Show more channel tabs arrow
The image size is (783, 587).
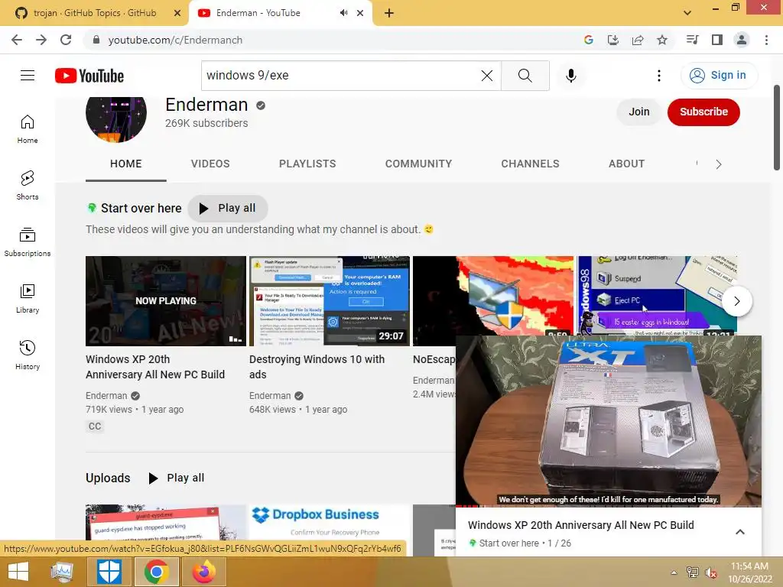click(719, 164)
